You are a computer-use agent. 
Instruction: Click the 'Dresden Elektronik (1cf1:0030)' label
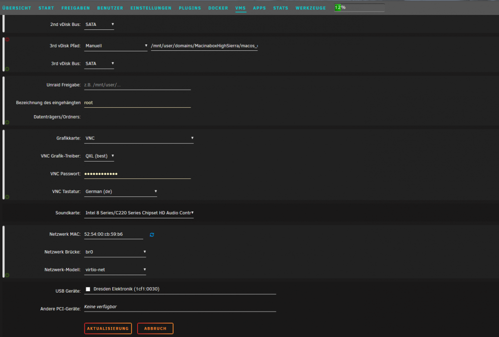[126, 289]
